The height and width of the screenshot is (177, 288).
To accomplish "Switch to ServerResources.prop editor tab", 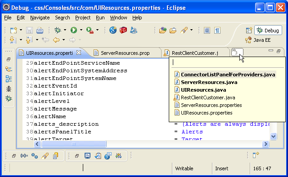I will [125, 53].
